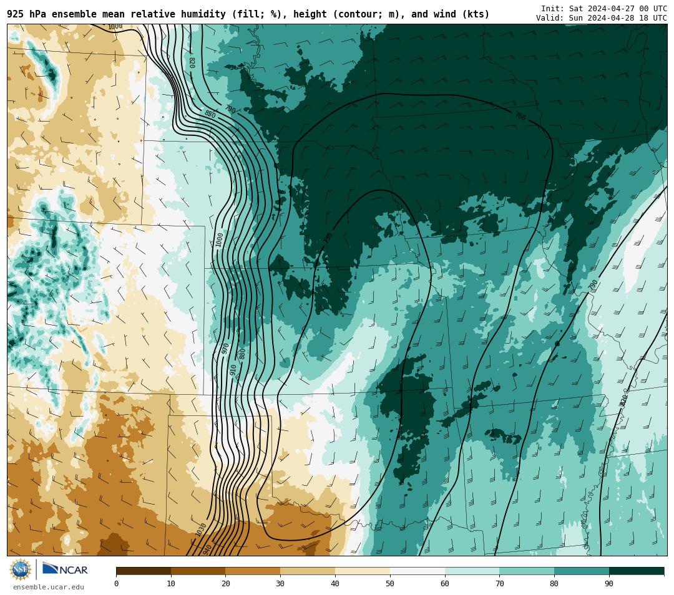Screen dimensions: 674x595
Task: Click the 90-100% dark green colorbar segment
Action: [637, 571]
